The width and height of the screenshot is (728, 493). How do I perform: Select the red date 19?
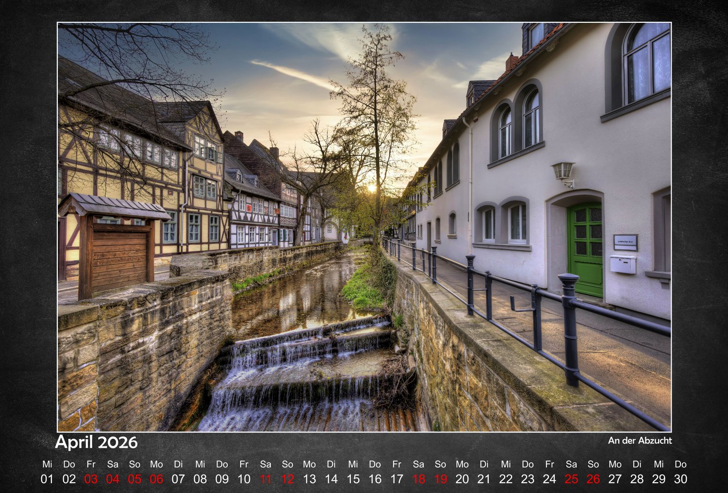[440, 479]
